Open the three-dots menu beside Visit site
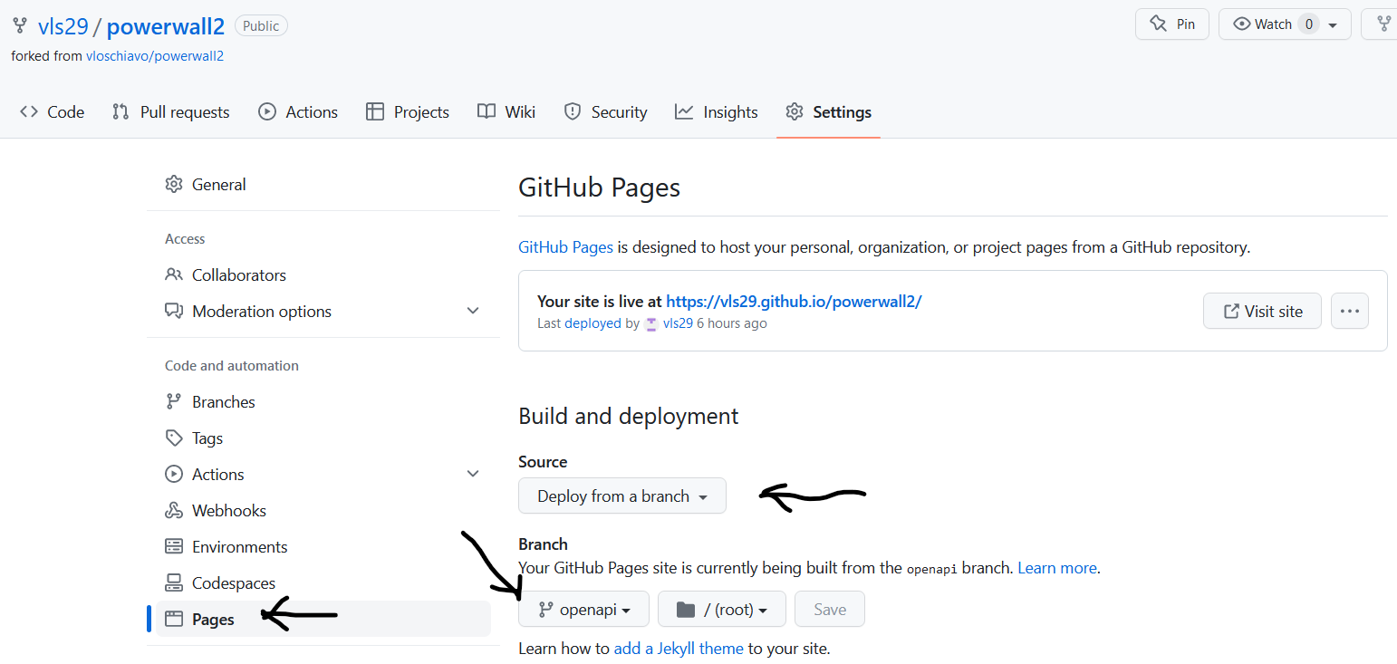This screenshot has height=664, width=1397. [x=1350, y=311]
